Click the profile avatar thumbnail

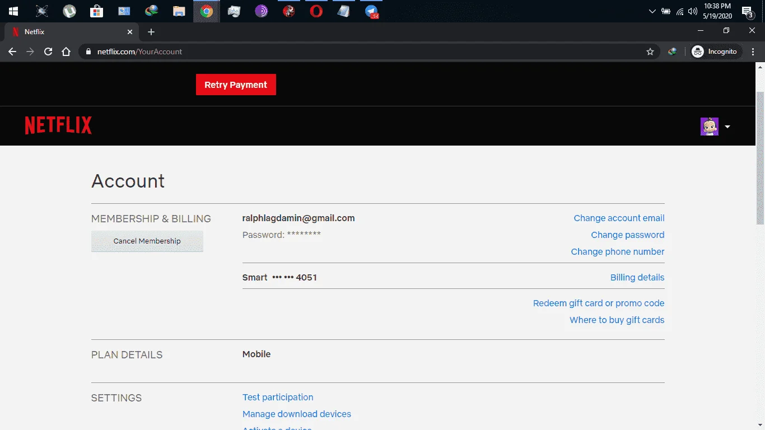click(x=710, y=127)
